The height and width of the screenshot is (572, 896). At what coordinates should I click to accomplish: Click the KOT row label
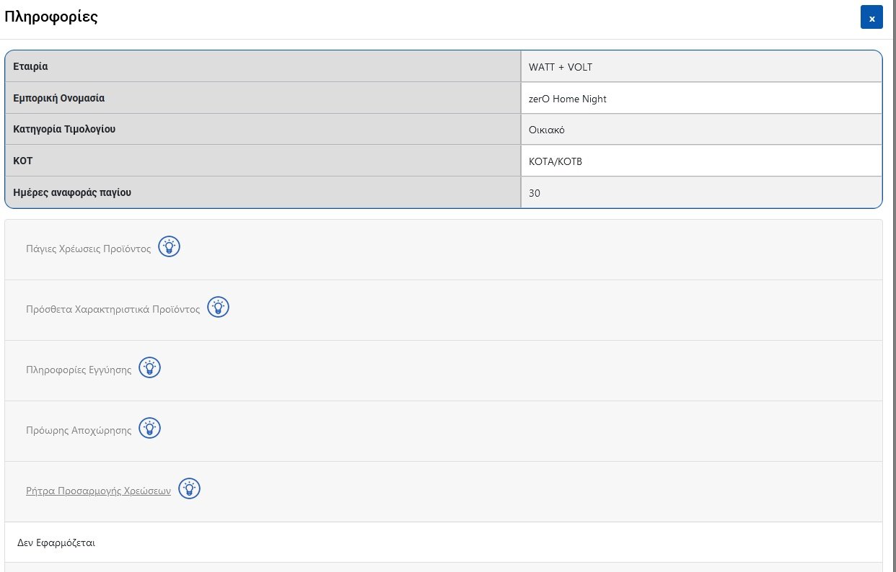click(x=22, y=161)
